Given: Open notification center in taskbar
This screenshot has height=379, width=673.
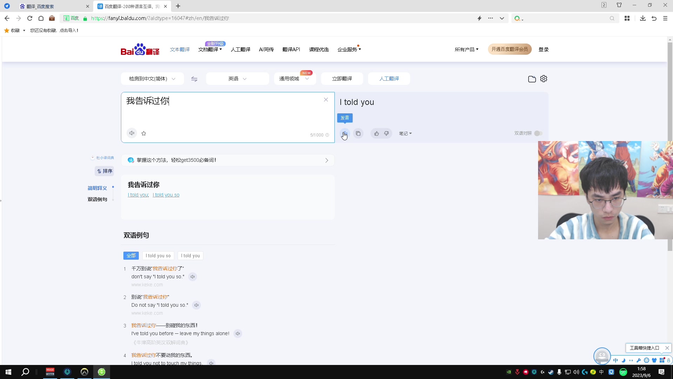Looking at the screenshot, I should point(661,372).
